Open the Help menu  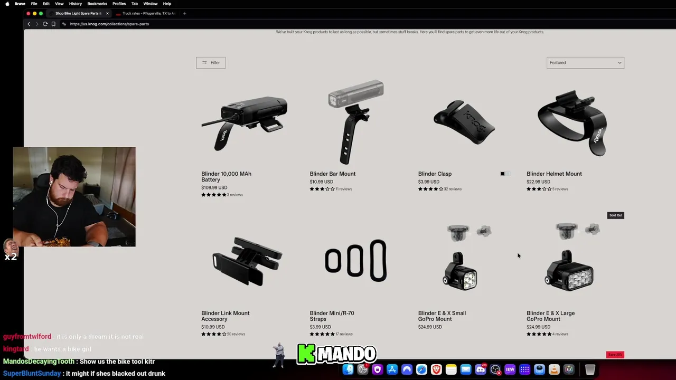click(167, 4)
